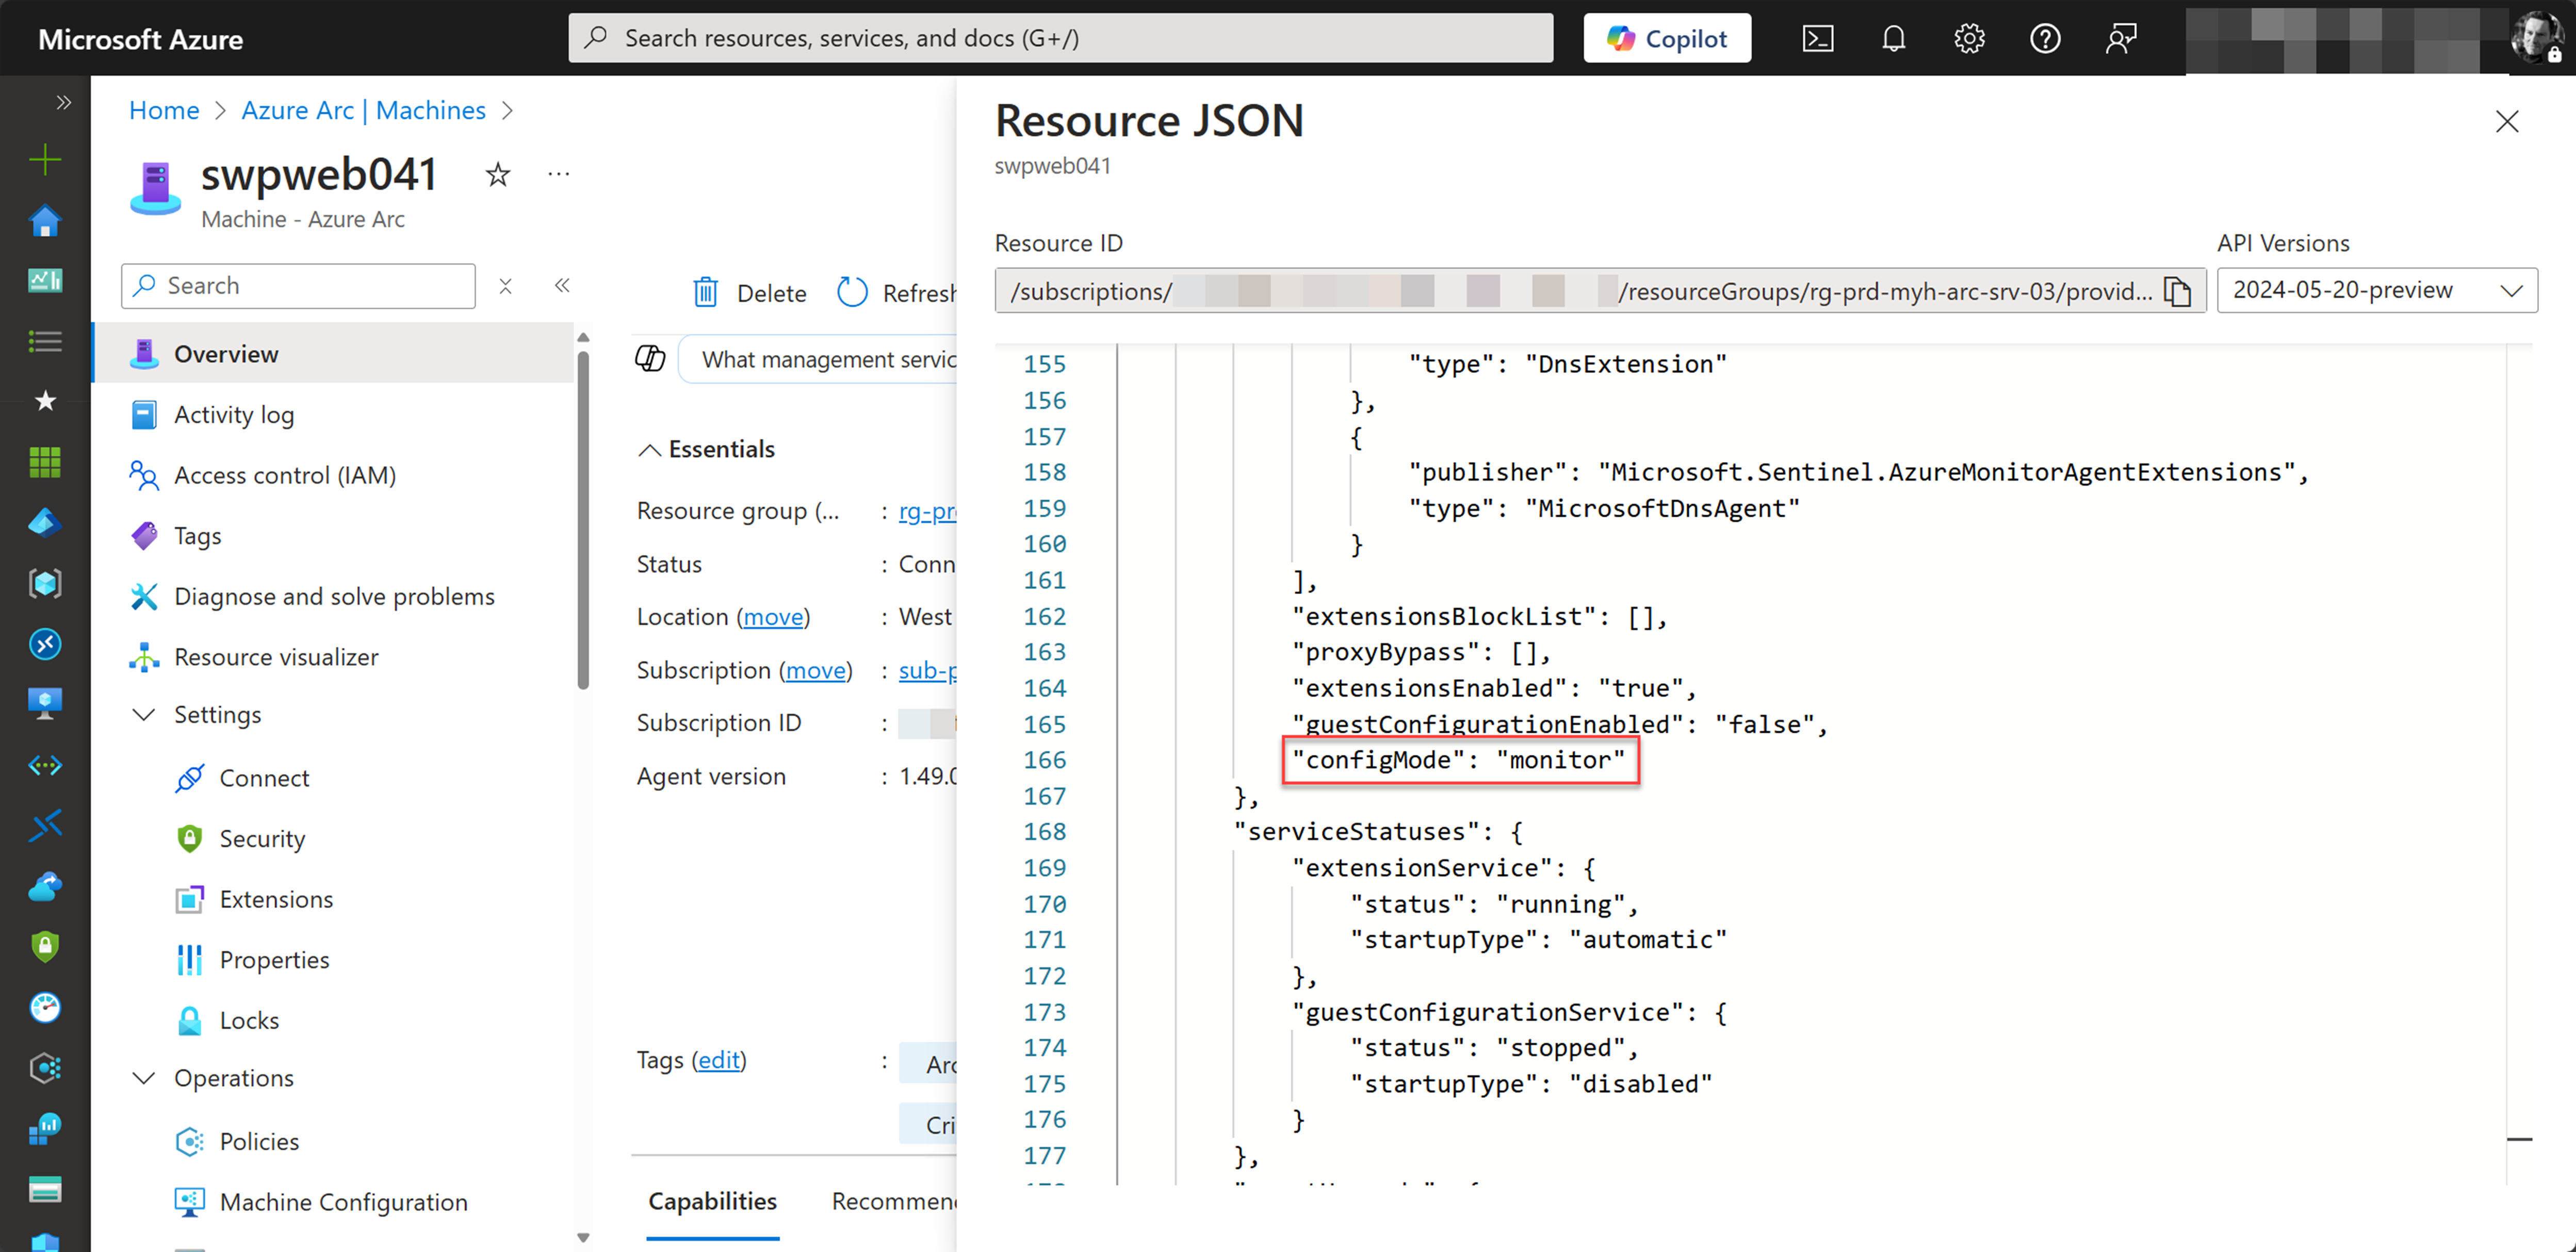This screenshot has width=2576, height=1252.
Task: Switch to the Capabilities tab
Action: point(711,1201)
